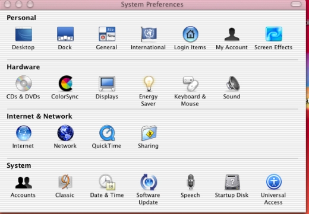
Task: Open the Accounts preference pane
Action: (24, 183)
